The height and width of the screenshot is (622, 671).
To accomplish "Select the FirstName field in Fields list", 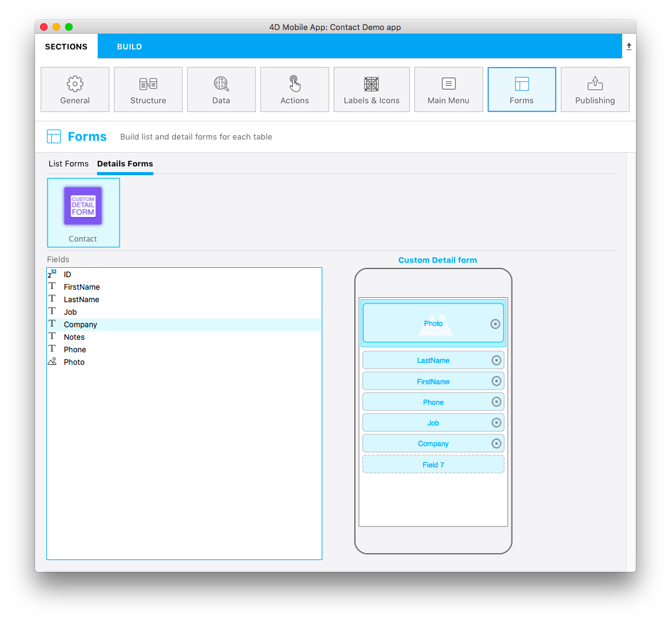I will pos(185,287).
